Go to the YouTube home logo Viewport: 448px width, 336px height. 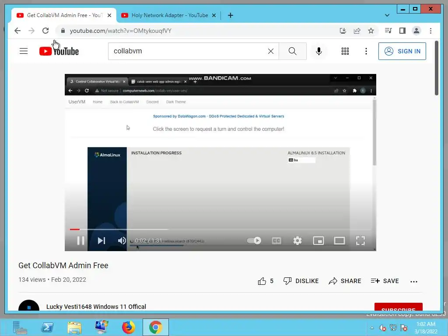pyautogui.click(x=59, y=52)
